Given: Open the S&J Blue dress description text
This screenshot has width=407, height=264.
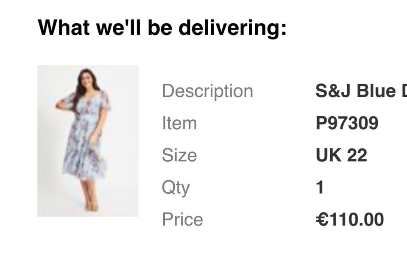Looking at the screenshot, I should 361,91.
